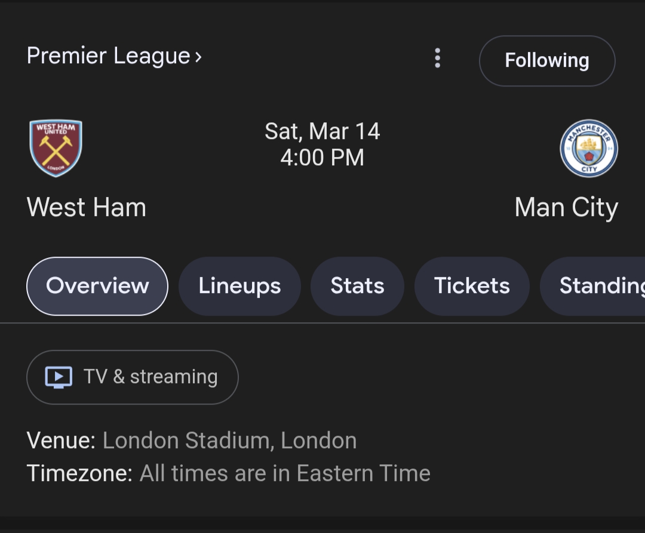Open the Stats tab

pyautogui.click(x=357, y=286)
